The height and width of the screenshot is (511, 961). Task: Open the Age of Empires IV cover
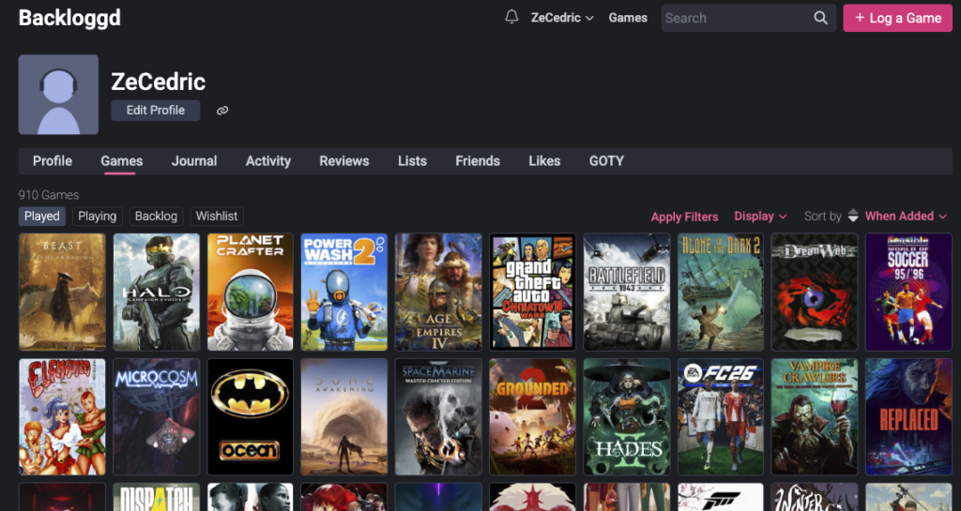coord(438,292)
